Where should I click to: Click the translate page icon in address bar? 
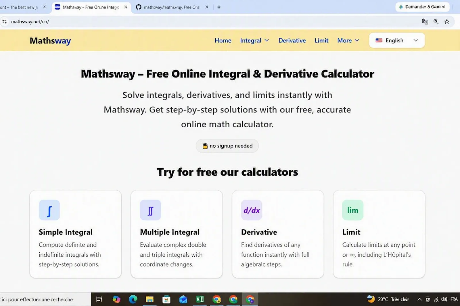(x=425, y=22)
